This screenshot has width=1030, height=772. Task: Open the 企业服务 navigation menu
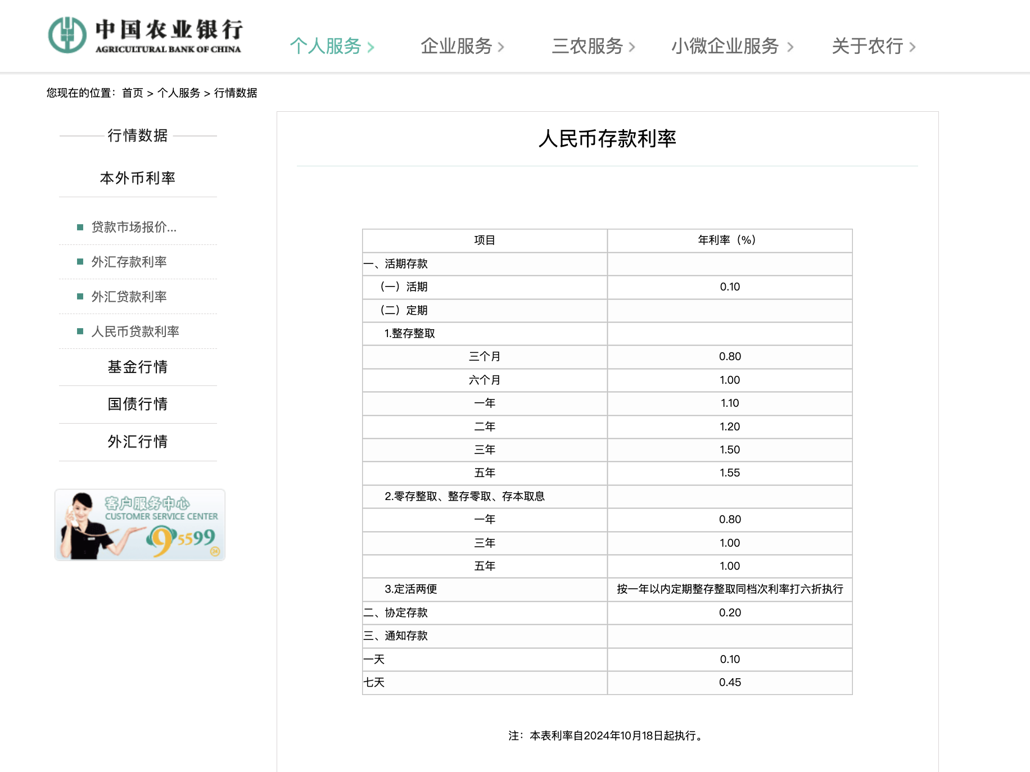coord(456,46)
